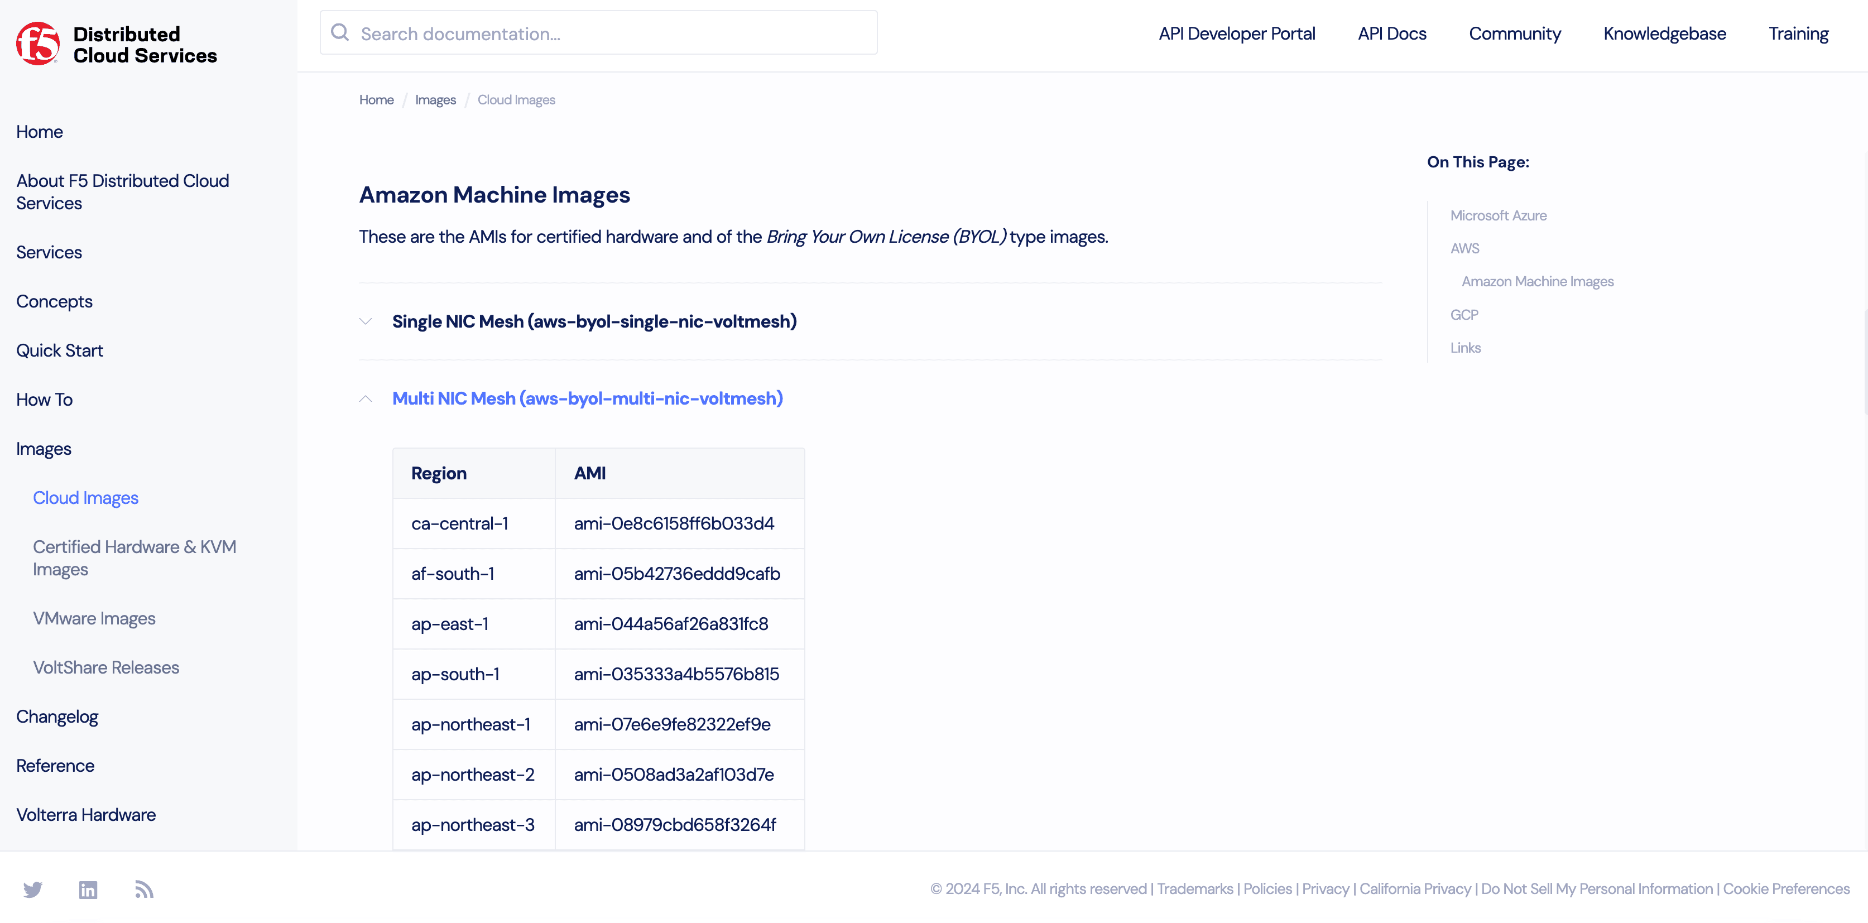Open the Cookie Preferences footer link
The height and width of the screenshot is (923, 1868).
(1785, 888)
